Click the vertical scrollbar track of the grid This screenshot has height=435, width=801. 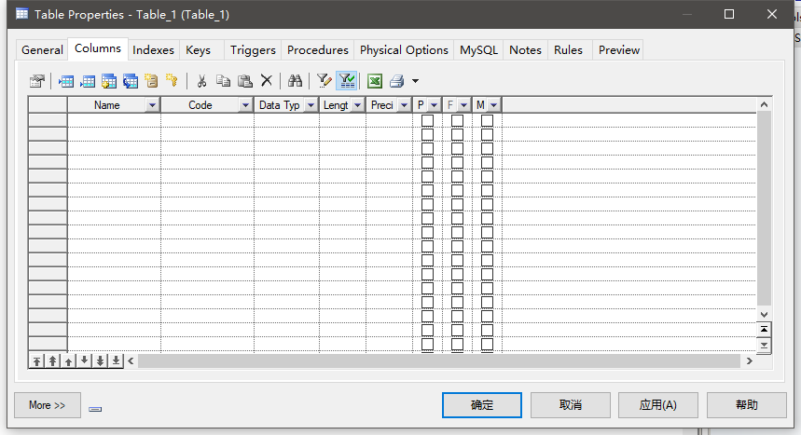[x=764, y=210]
